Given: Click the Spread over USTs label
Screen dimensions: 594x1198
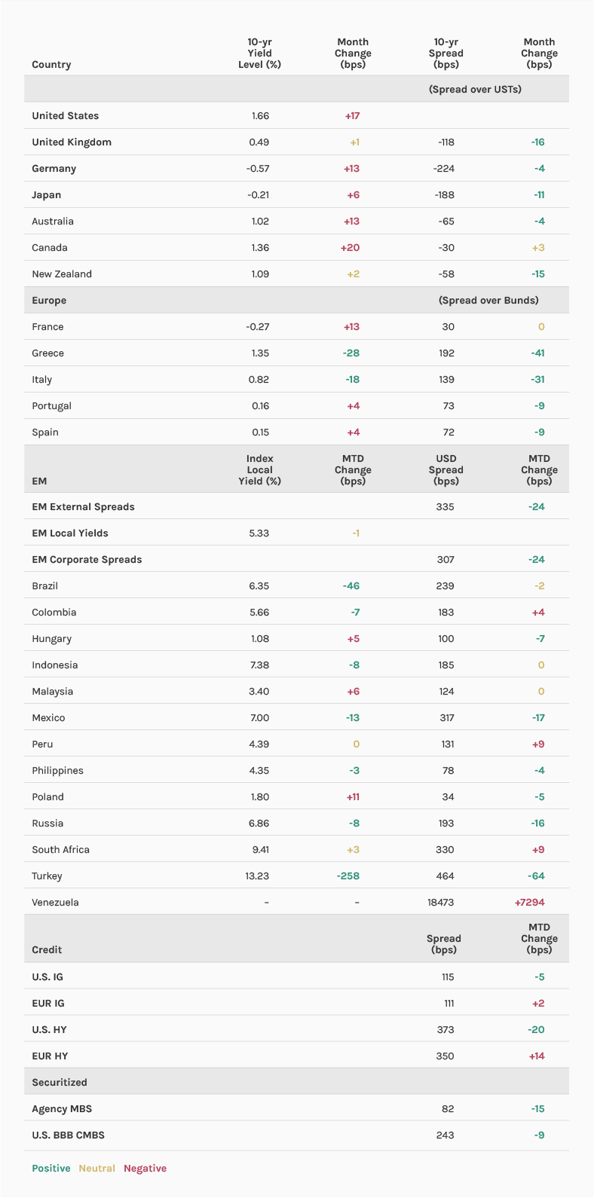Looking at the screenshot, I should pyautogui.click(x=475, y=90).
